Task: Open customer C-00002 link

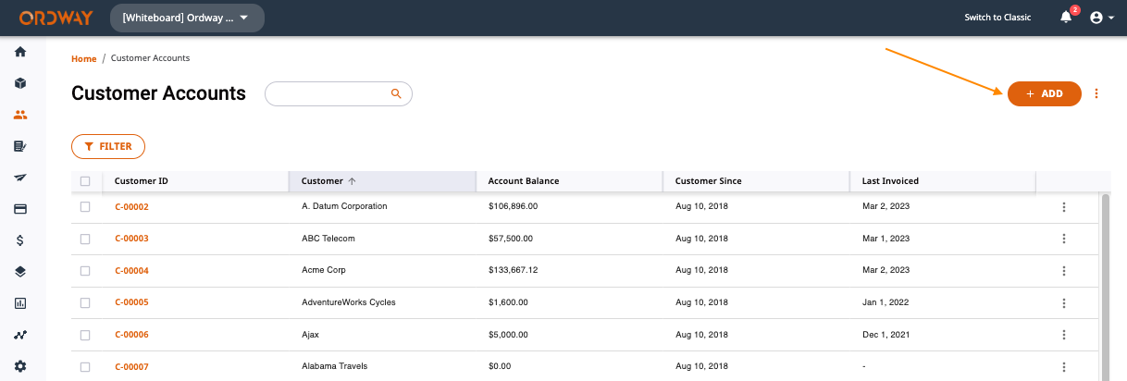Action: click(x=131, y=207)
